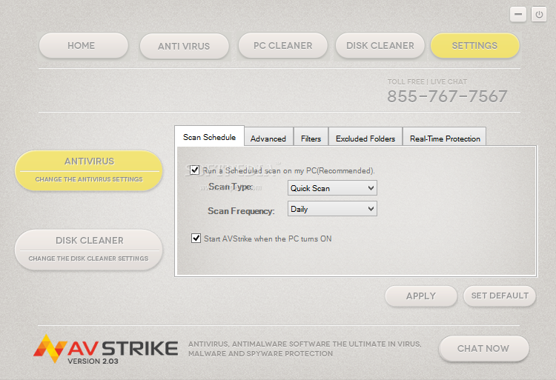Switch to the Scan Schedule tab
Image resolution: width=556 pixels, height=380 pixels.
pyautogui.click(x=209, y=136)
